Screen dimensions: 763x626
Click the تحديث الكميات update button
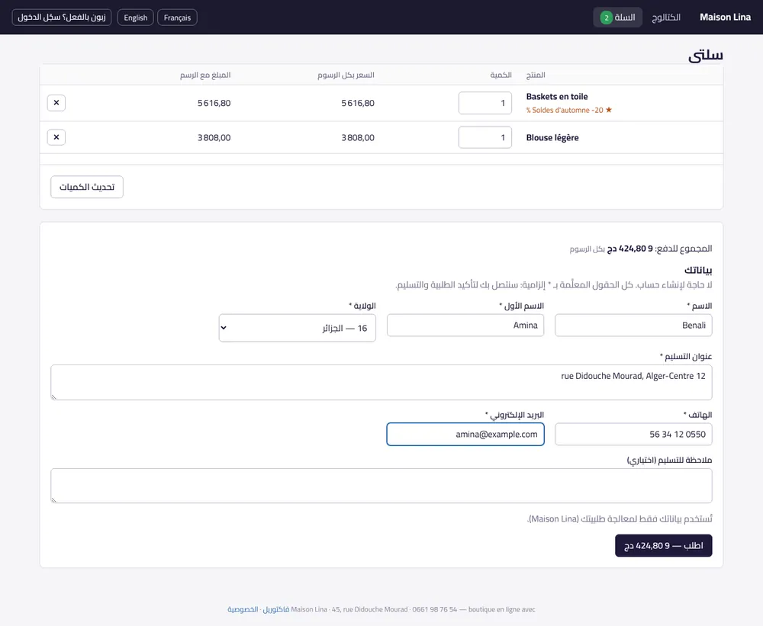pyautogui.click(x=87, y=187)
